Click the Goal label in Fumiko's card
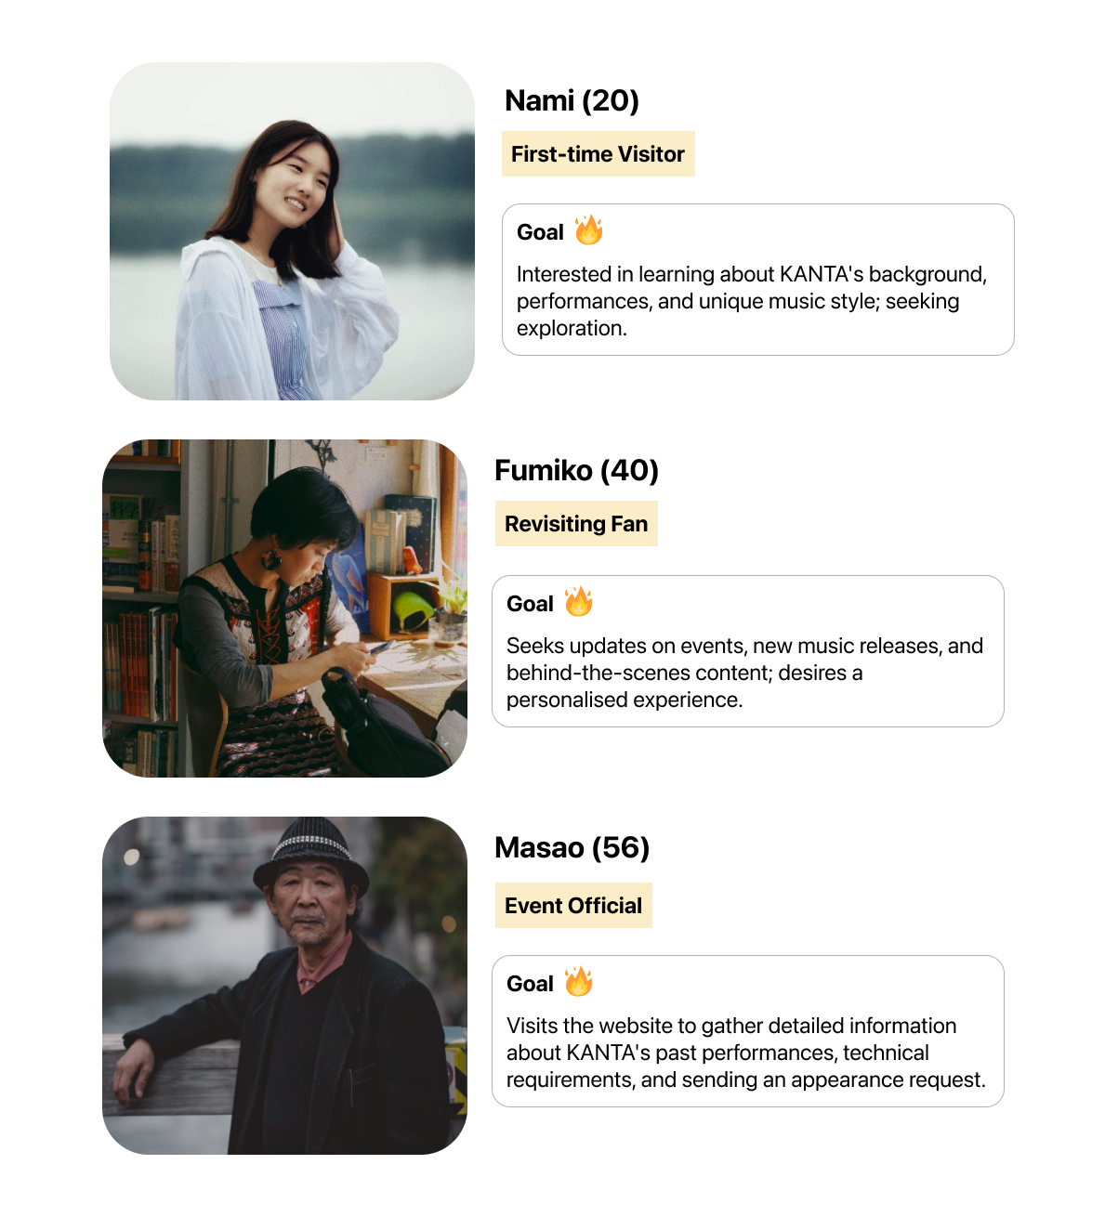The image size is (1118, 1217). pos(530,604)
